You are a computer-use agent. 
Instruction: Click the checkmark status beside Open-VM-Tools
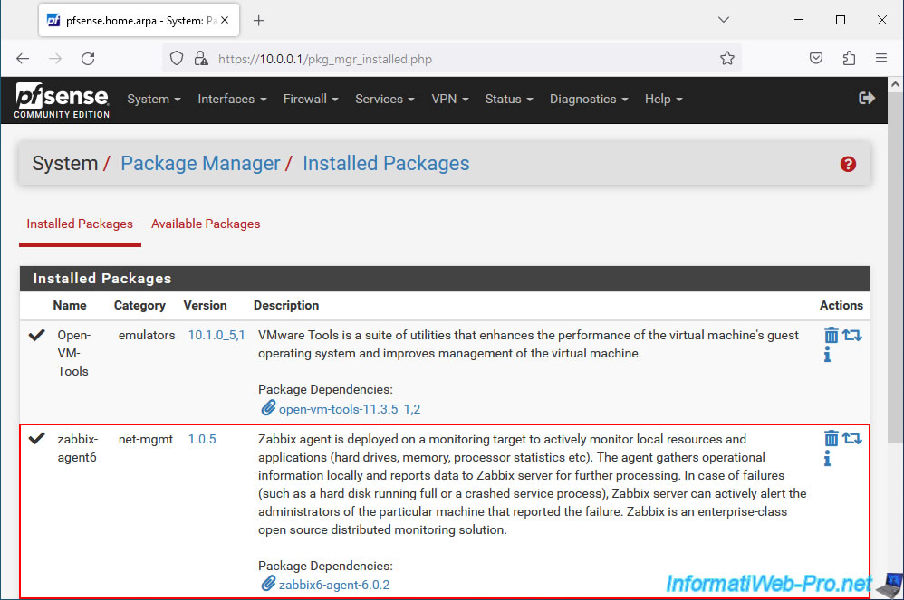[36, 335]
